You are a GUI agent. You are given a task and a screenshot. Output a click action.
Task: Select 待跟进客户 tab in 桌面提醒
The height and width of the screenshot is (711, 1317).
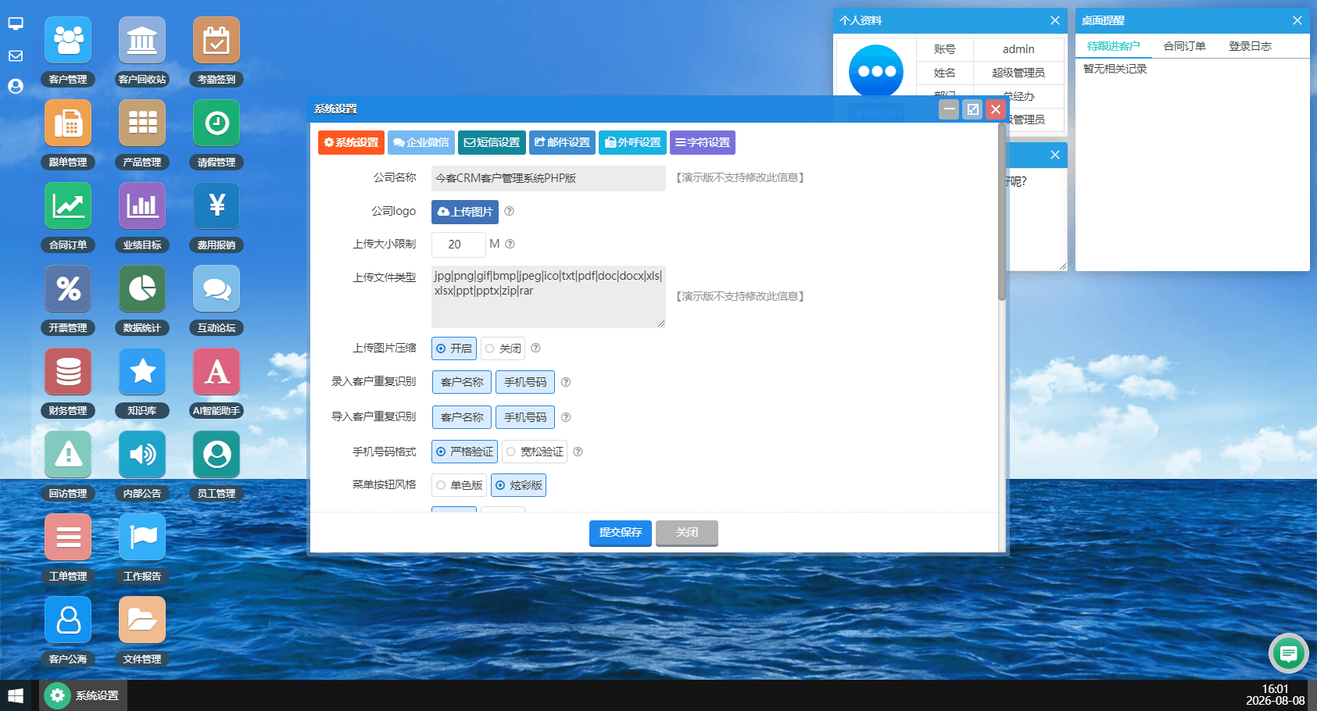1113,46
